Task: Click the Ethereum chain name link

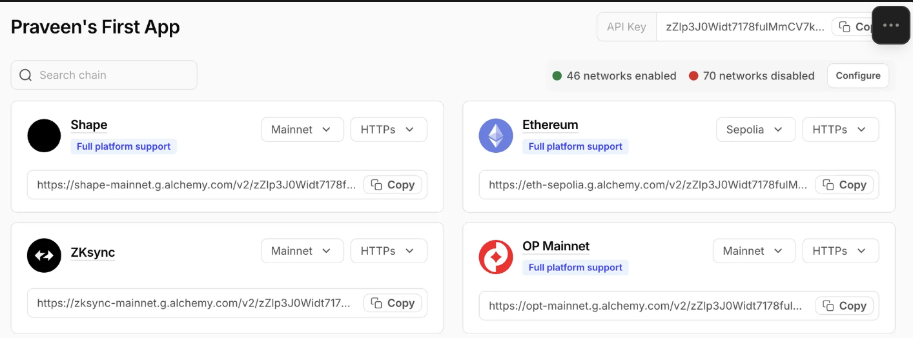Action: 550,125
